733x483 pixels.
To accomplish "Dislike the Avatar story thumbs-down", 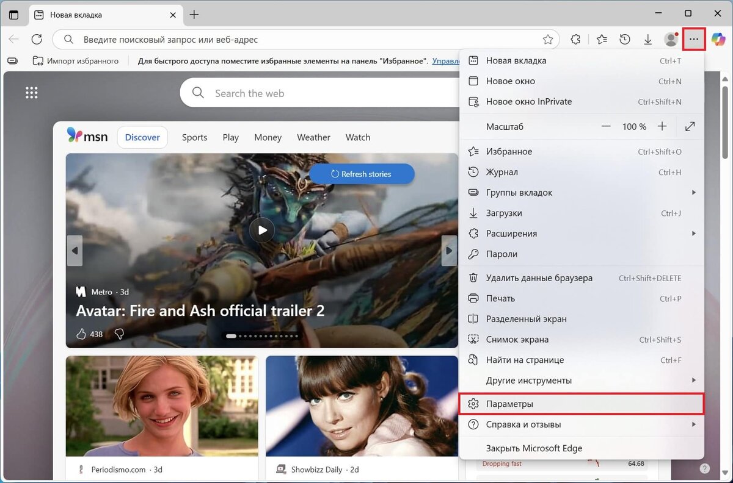I will (120, 334).
